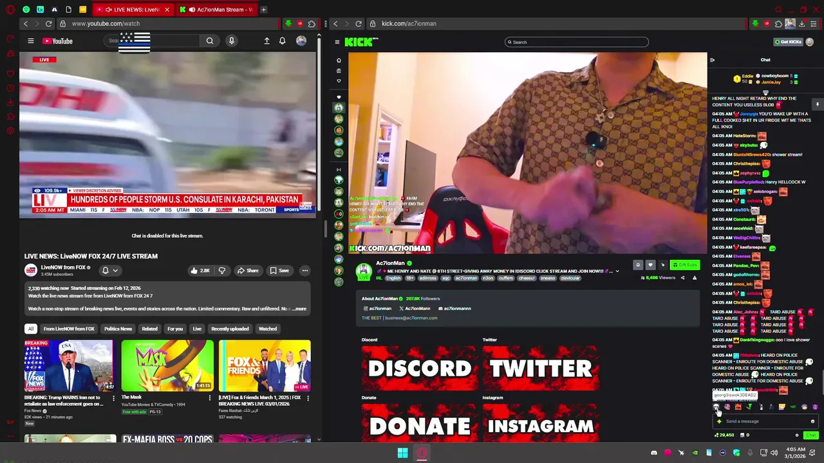Image resolution: width=824 pixels, height=463 pixels.
Task: Open YouTube account avatar menu
Action: pos(301,41)
